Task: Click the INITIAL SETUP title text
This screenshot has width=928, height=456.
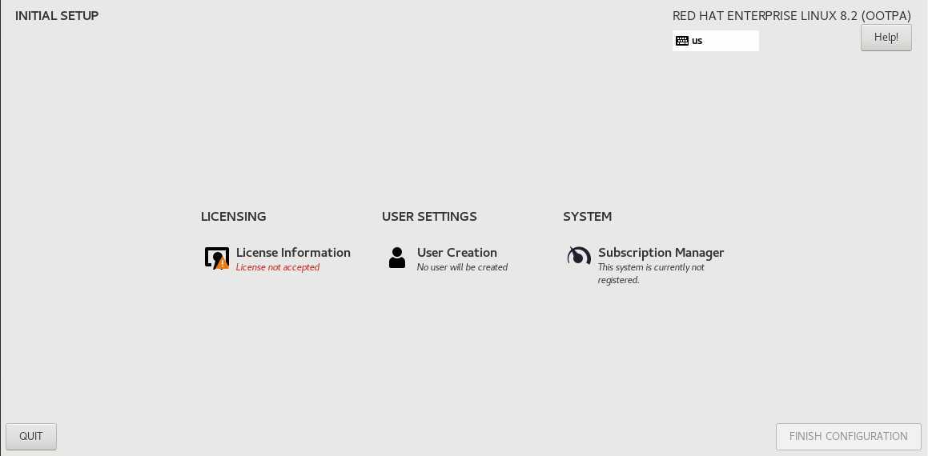Action: pyautogui.click(x=57, y=15)
